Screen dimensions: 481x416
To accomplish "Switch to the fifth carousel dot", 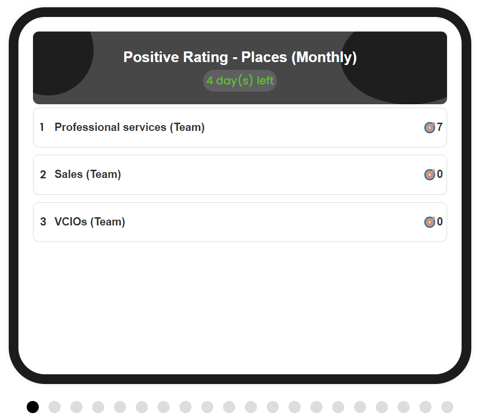I will (120, 407).
